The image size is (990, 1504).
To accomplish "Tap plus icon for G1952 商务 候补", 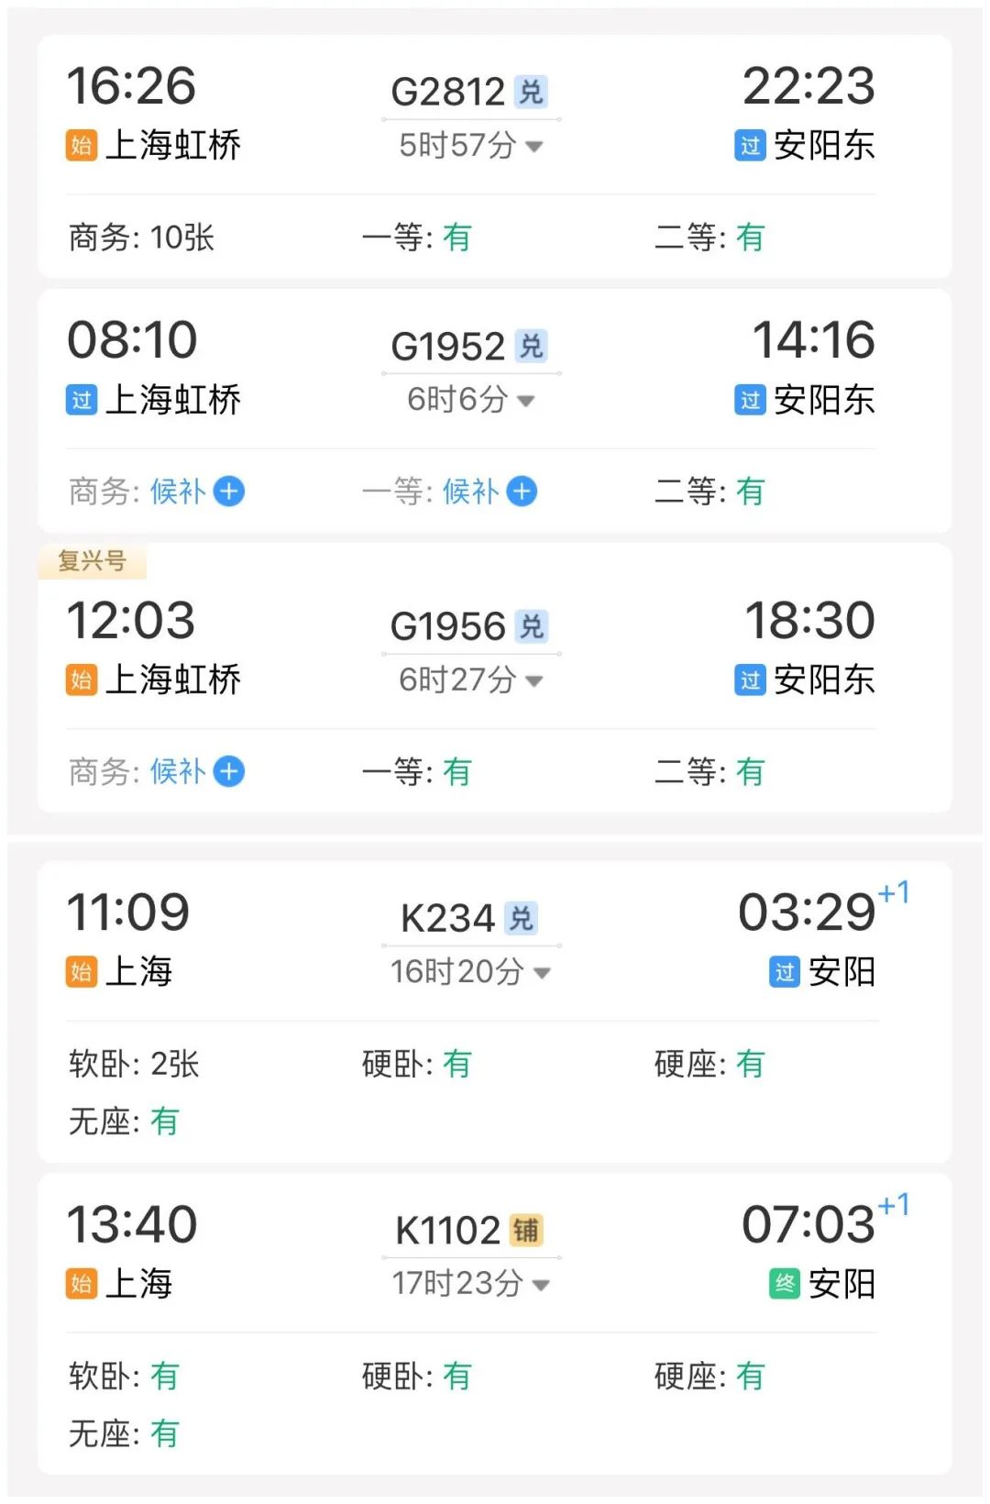I will (229, 492).
